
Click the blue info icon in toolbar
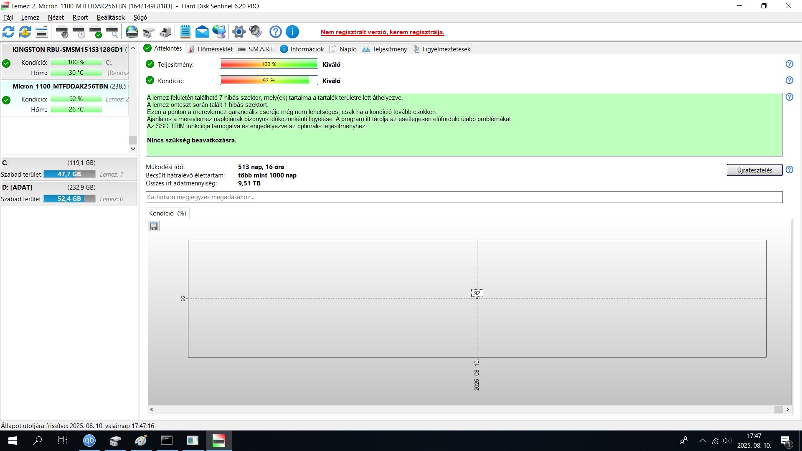[x=292, y=32]
